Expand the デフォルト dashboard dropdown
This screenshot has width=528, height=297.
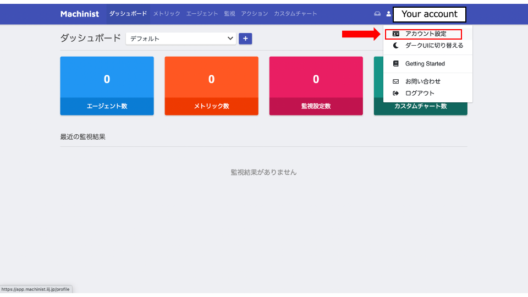(181, 38)
